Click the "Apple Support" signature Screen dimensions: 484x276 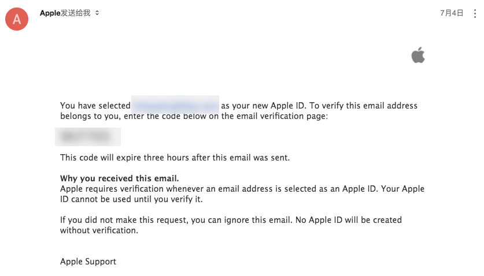click(88, 262)
